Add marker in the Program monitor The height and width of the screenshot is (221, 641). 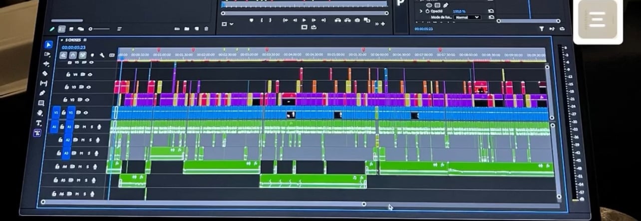click(x=251, y=20)
